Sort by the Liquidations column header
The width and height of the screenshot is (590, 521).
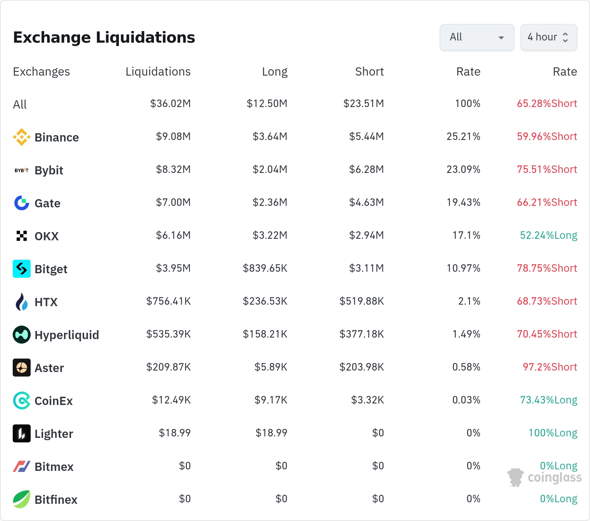point(158,71)
